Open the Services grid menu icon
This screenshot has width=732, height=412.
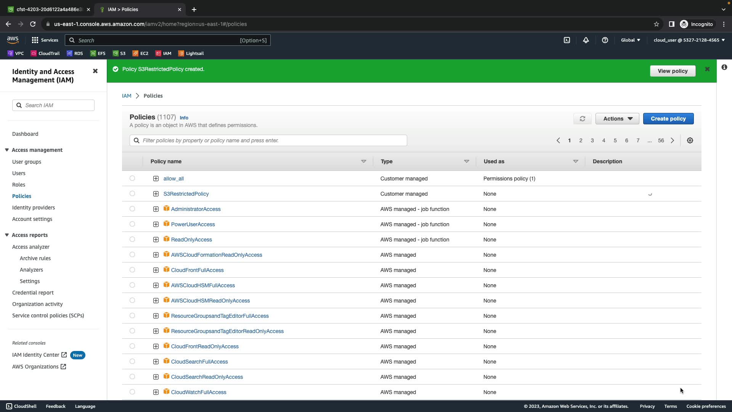pos(35,40)
